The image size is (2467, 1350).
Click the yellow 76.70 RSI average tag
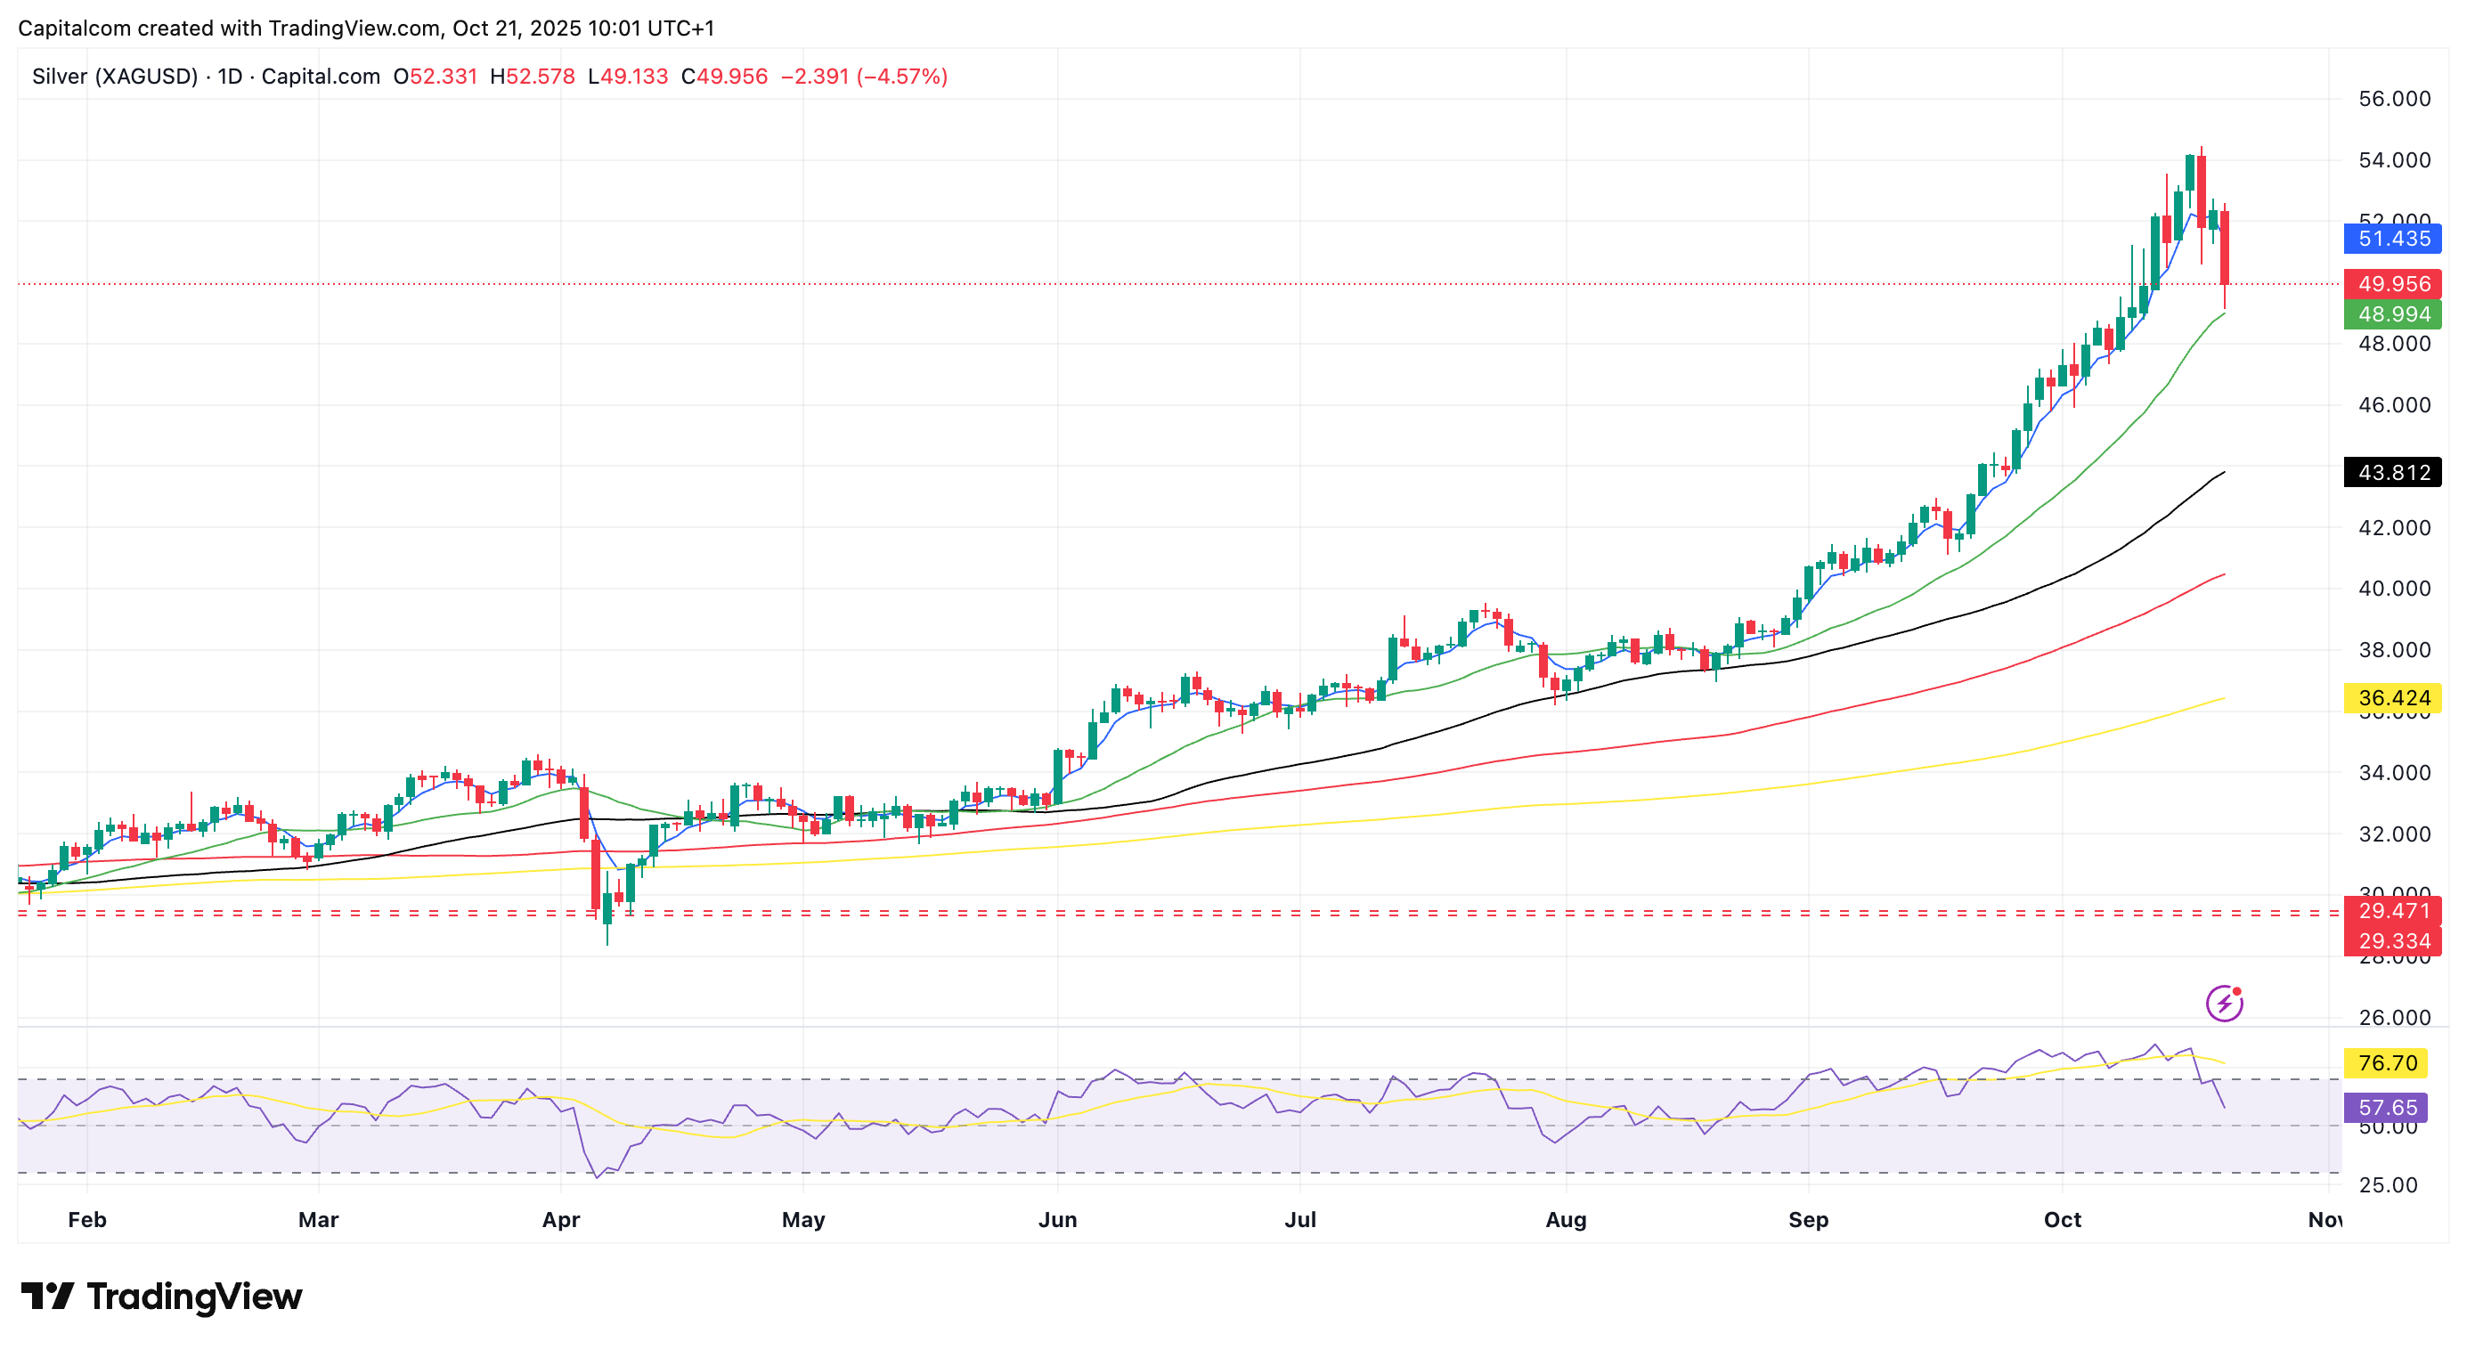click(2386, 1062)
